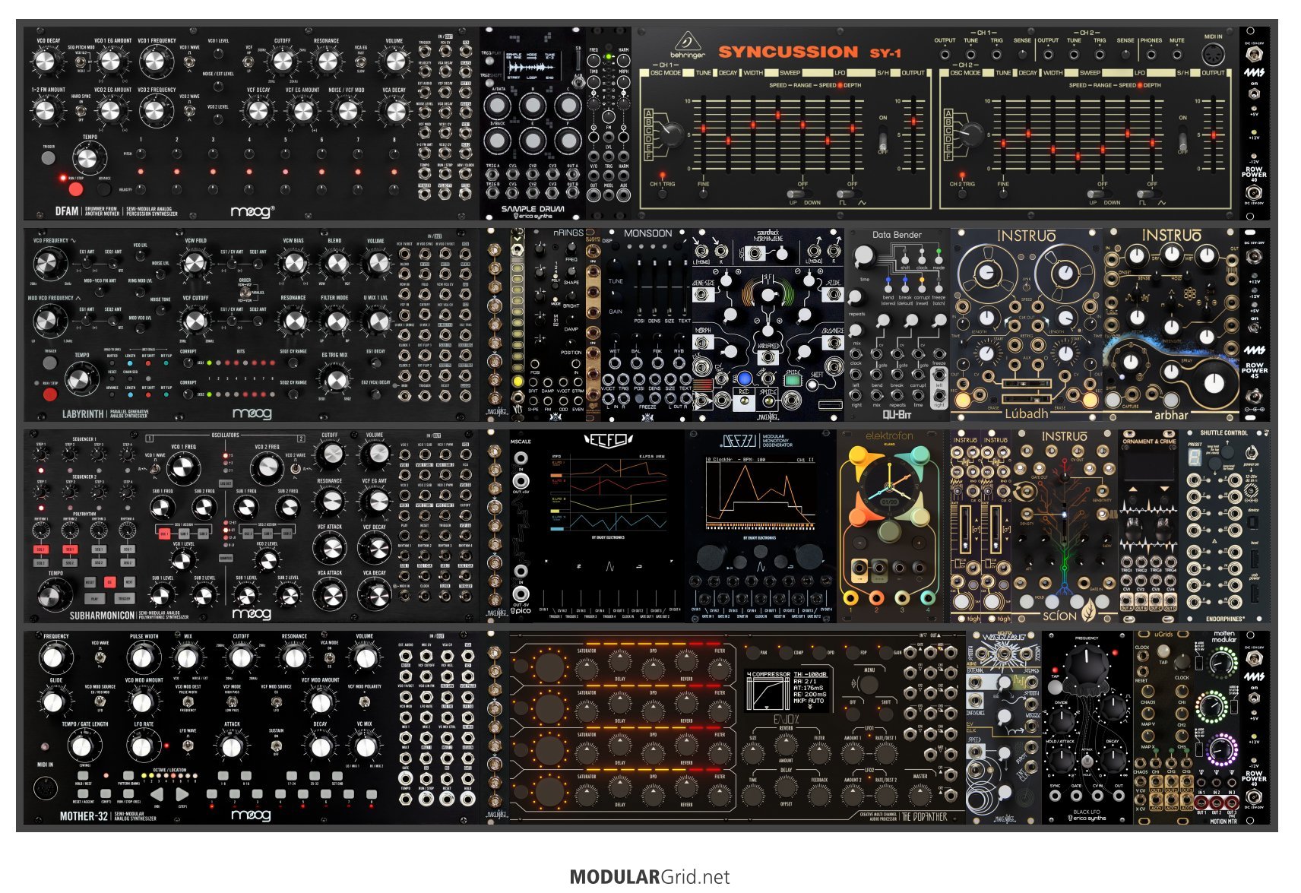1301x893 pixels.
Task: Click the DFAM CUTOFF knob
Action: pyautogui.click(x=282, y=62)
